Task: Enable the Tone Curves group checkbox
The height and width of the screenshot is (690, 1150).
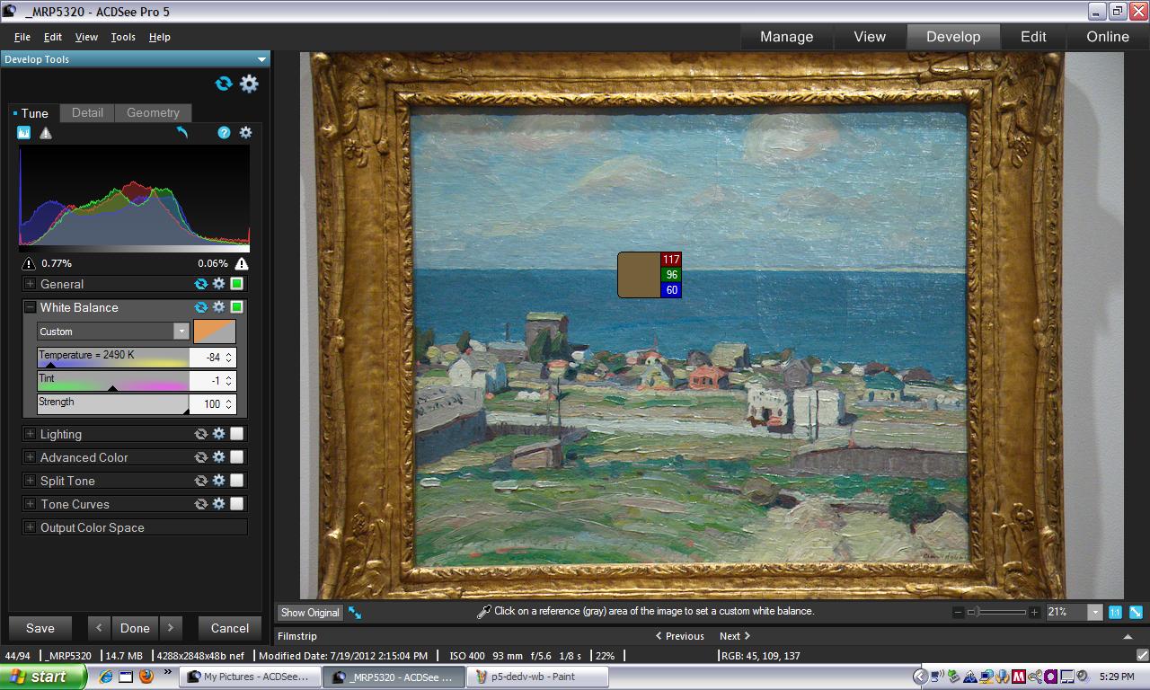Action: [x=237, y=504]
